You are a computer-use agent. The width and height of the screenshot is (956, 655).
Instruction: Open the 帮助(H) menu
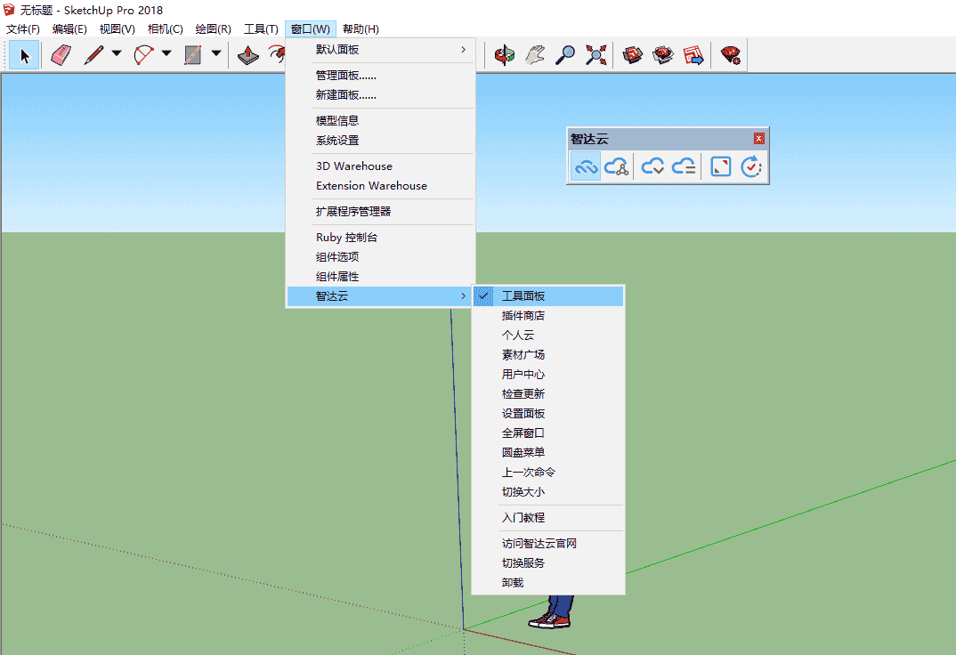pyautogui.click(x=360, y=28)
